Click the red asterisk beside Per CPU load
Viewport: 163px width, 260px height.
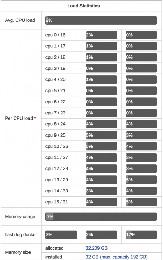click(35, 118)
